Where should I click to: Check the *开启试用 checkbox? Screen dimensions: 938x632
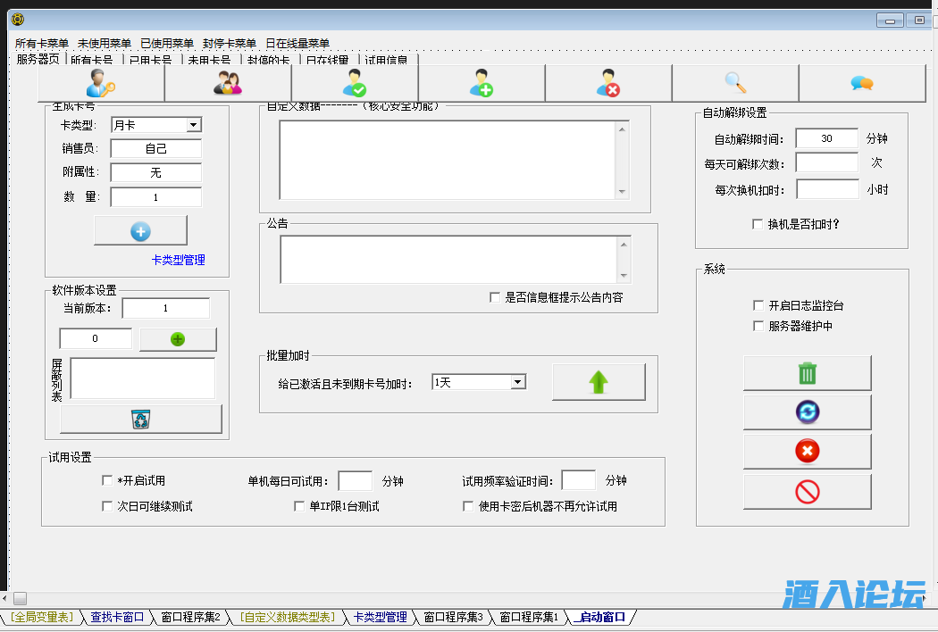[108, 481]
